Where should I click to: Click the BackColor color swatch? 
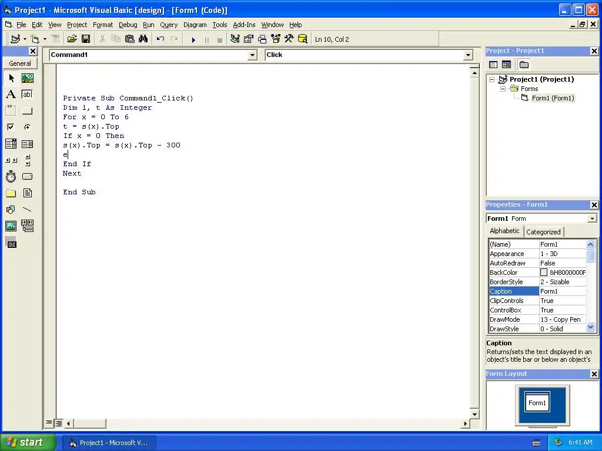point(544,272)
